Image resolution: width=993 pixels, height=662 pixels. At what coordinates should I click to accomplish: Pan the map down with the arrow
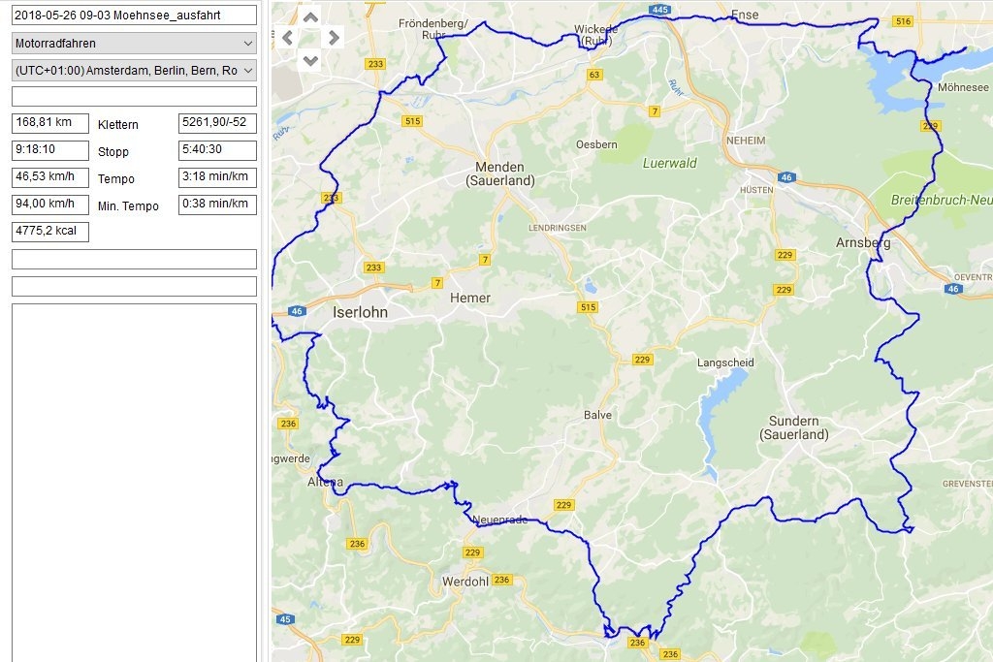310,59
